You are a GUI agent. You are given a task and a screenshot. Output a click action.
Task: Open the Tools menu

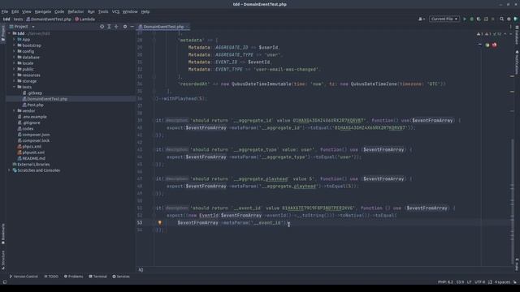pyautogui.click(x=103, y=11)
